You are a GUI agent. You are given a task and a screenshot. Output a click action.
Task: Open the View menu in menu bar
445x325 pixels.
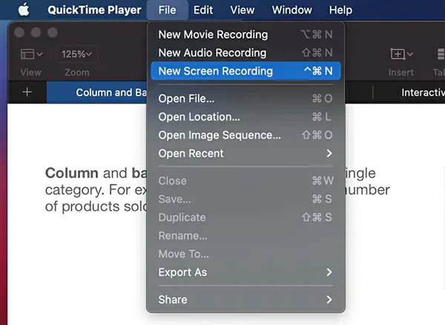pos(243,10)
